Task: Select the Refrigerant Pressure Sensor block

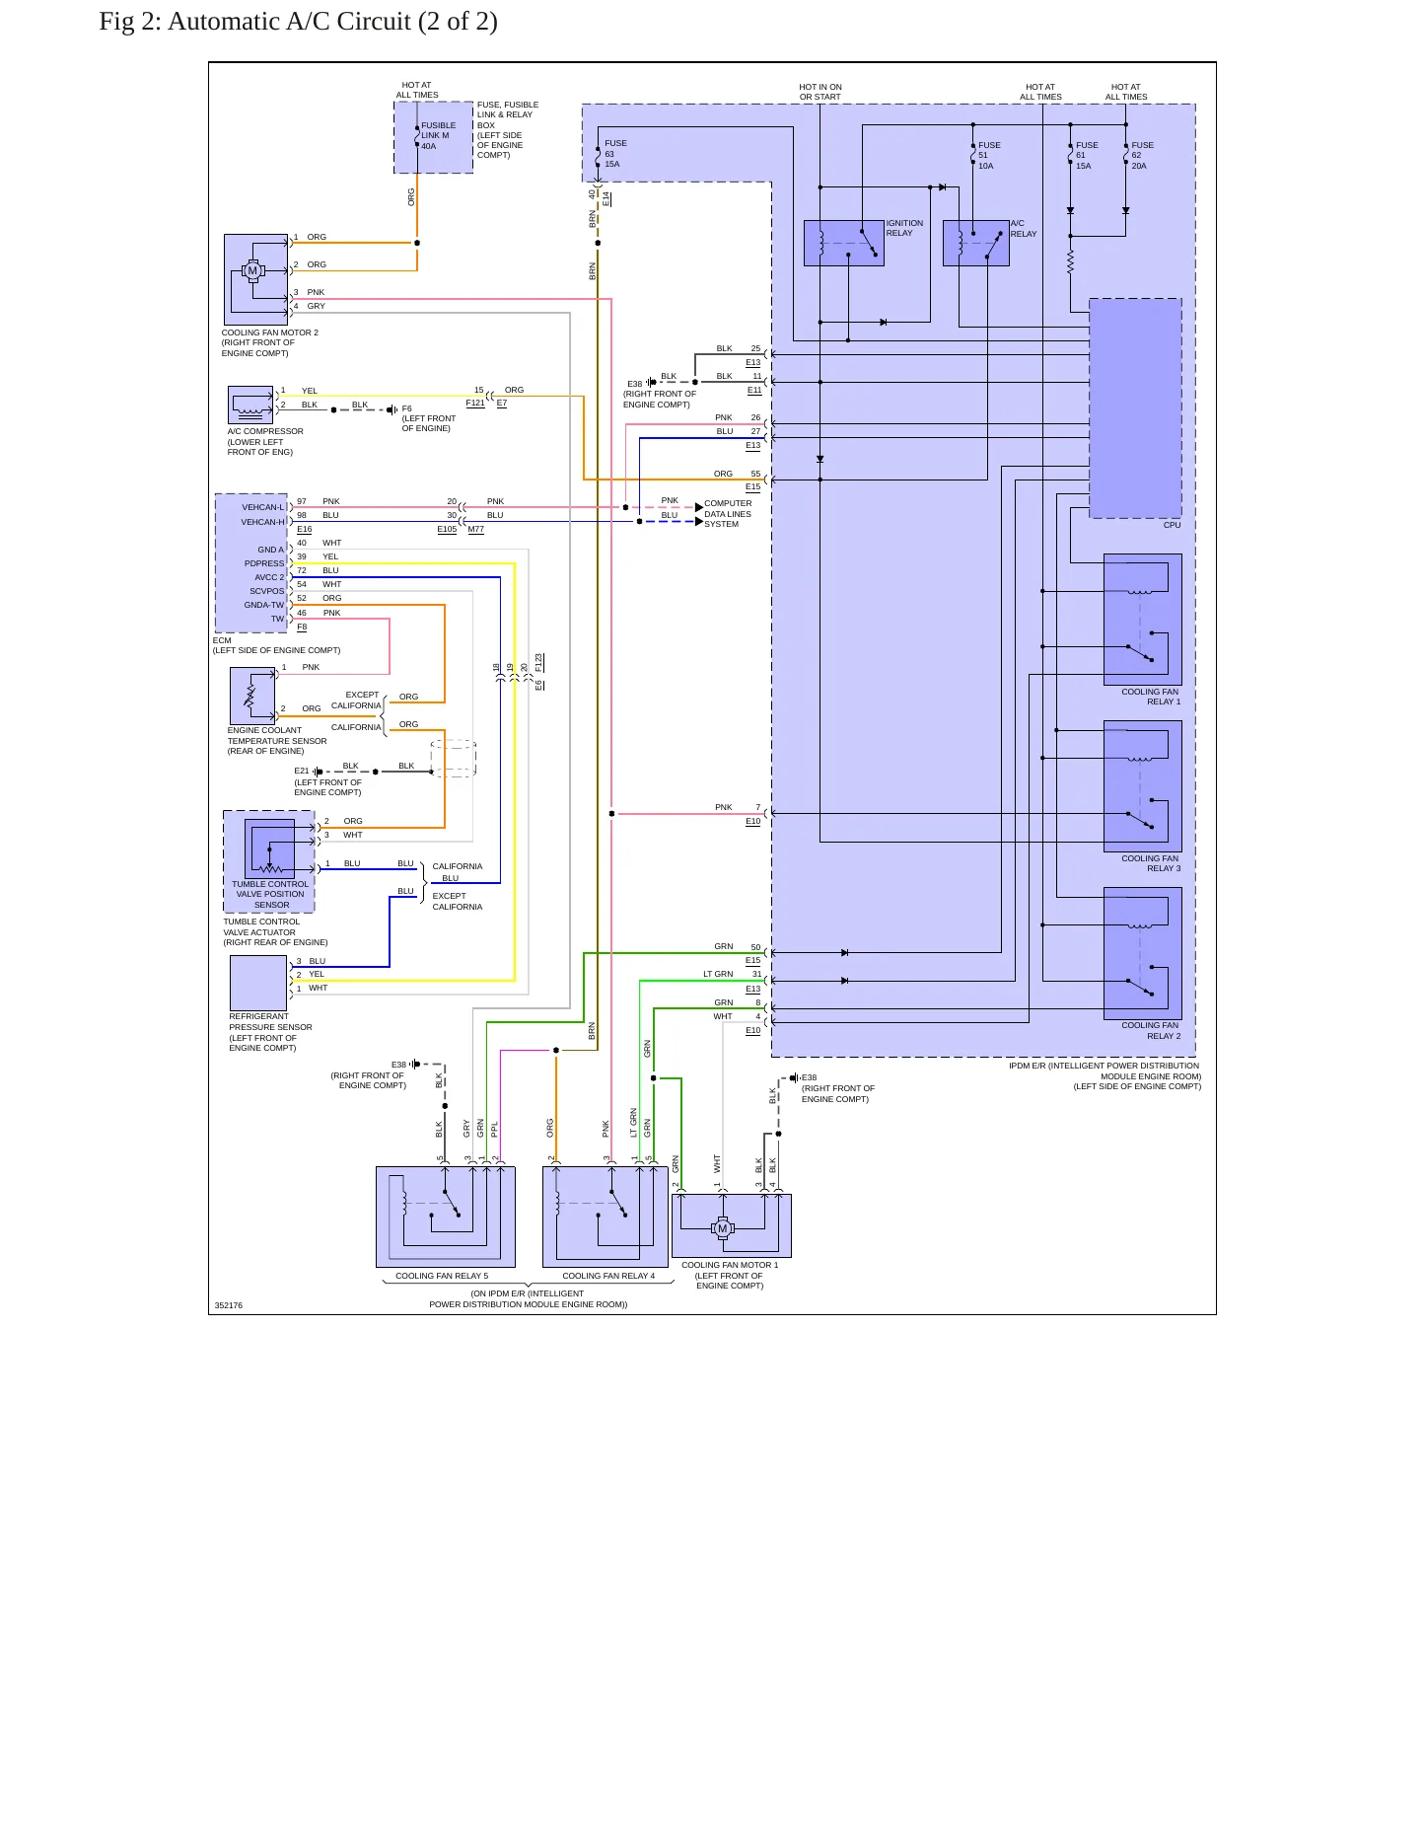Action: [258, 983]
